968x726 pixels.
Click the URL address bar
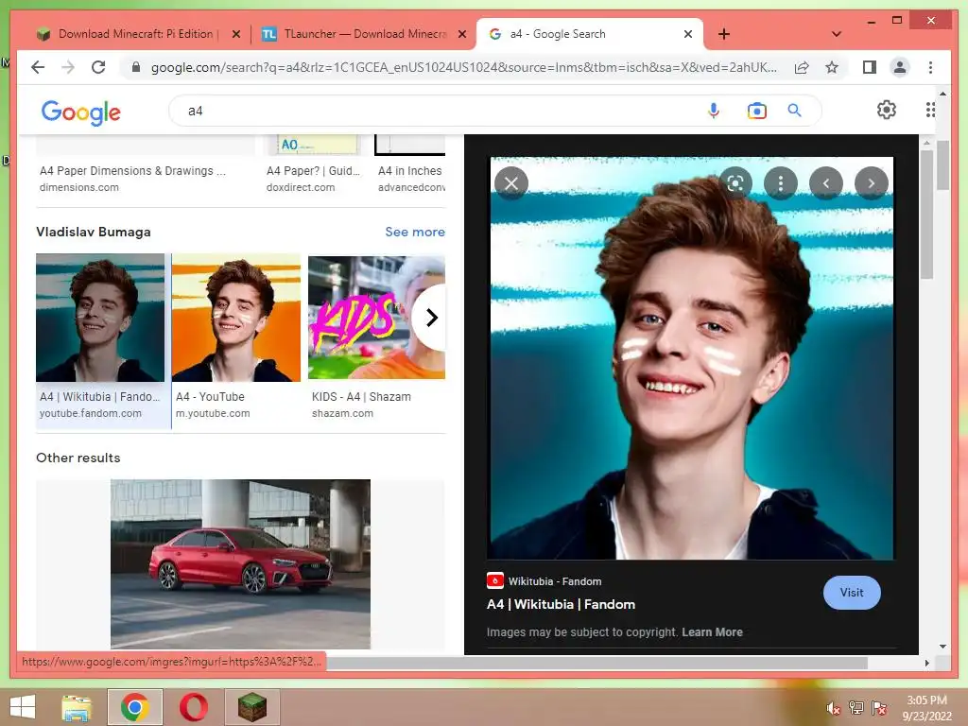[463, 67]
